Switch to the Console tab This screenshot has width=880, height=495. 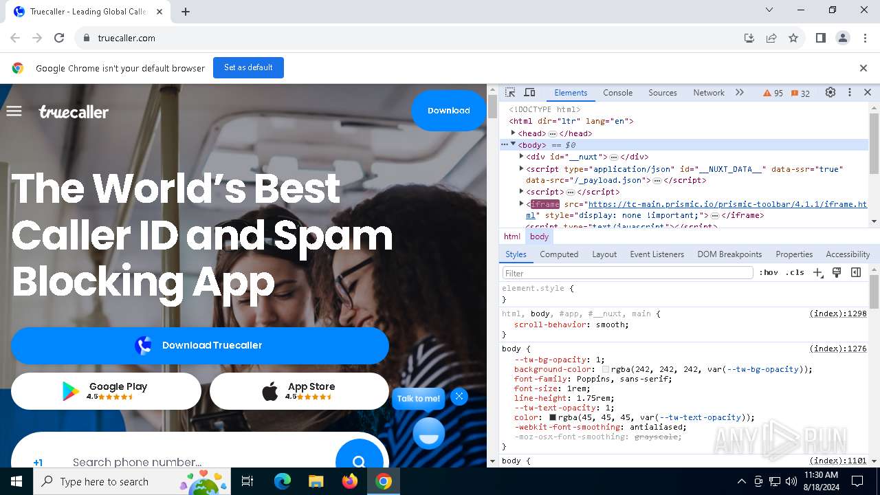(x=617, y=93)
